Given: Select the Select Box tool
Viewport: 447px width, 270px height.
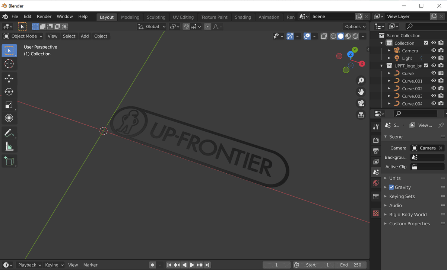Looking at the screenshot, I should coord(9,51).
